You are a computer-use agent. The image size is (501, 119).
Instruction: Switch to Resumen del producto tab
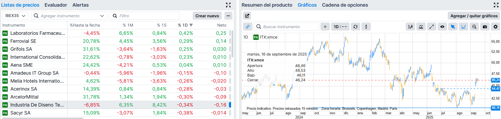coord(267,5)
